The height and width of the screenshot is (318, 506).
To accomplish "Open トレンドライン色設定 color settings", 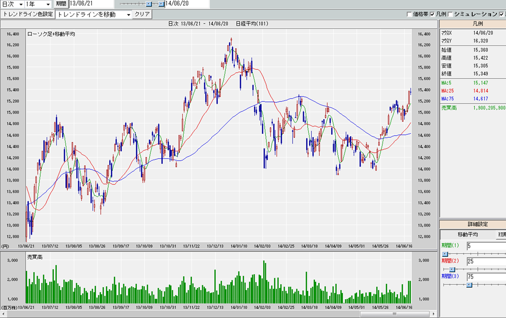I will coord(28,14).
